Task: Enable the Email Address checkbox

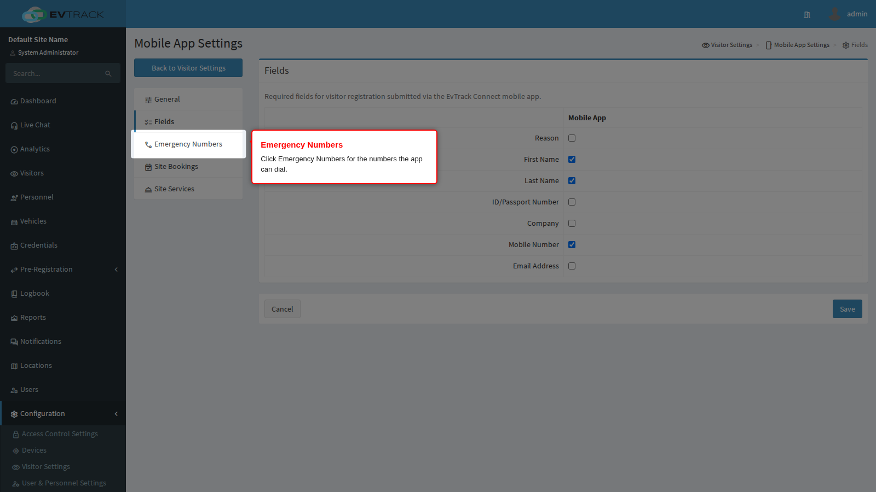Action: [x=572, y=266]
